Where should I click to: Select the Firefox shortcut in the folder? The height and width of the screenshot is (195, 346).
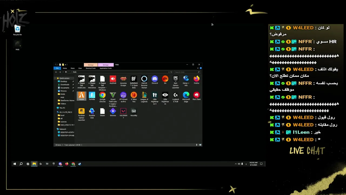pyautogui.click(x=197, y=80)
